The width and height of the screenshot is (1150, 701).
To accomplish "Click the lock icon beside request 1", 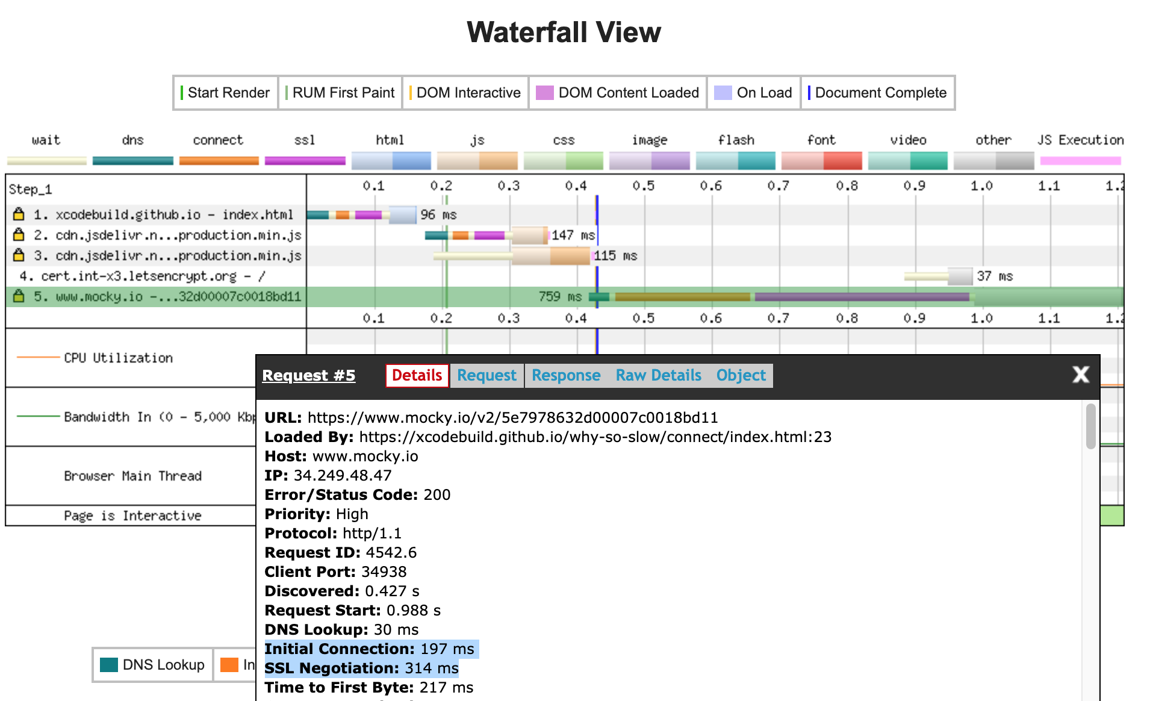I will 19,214.
